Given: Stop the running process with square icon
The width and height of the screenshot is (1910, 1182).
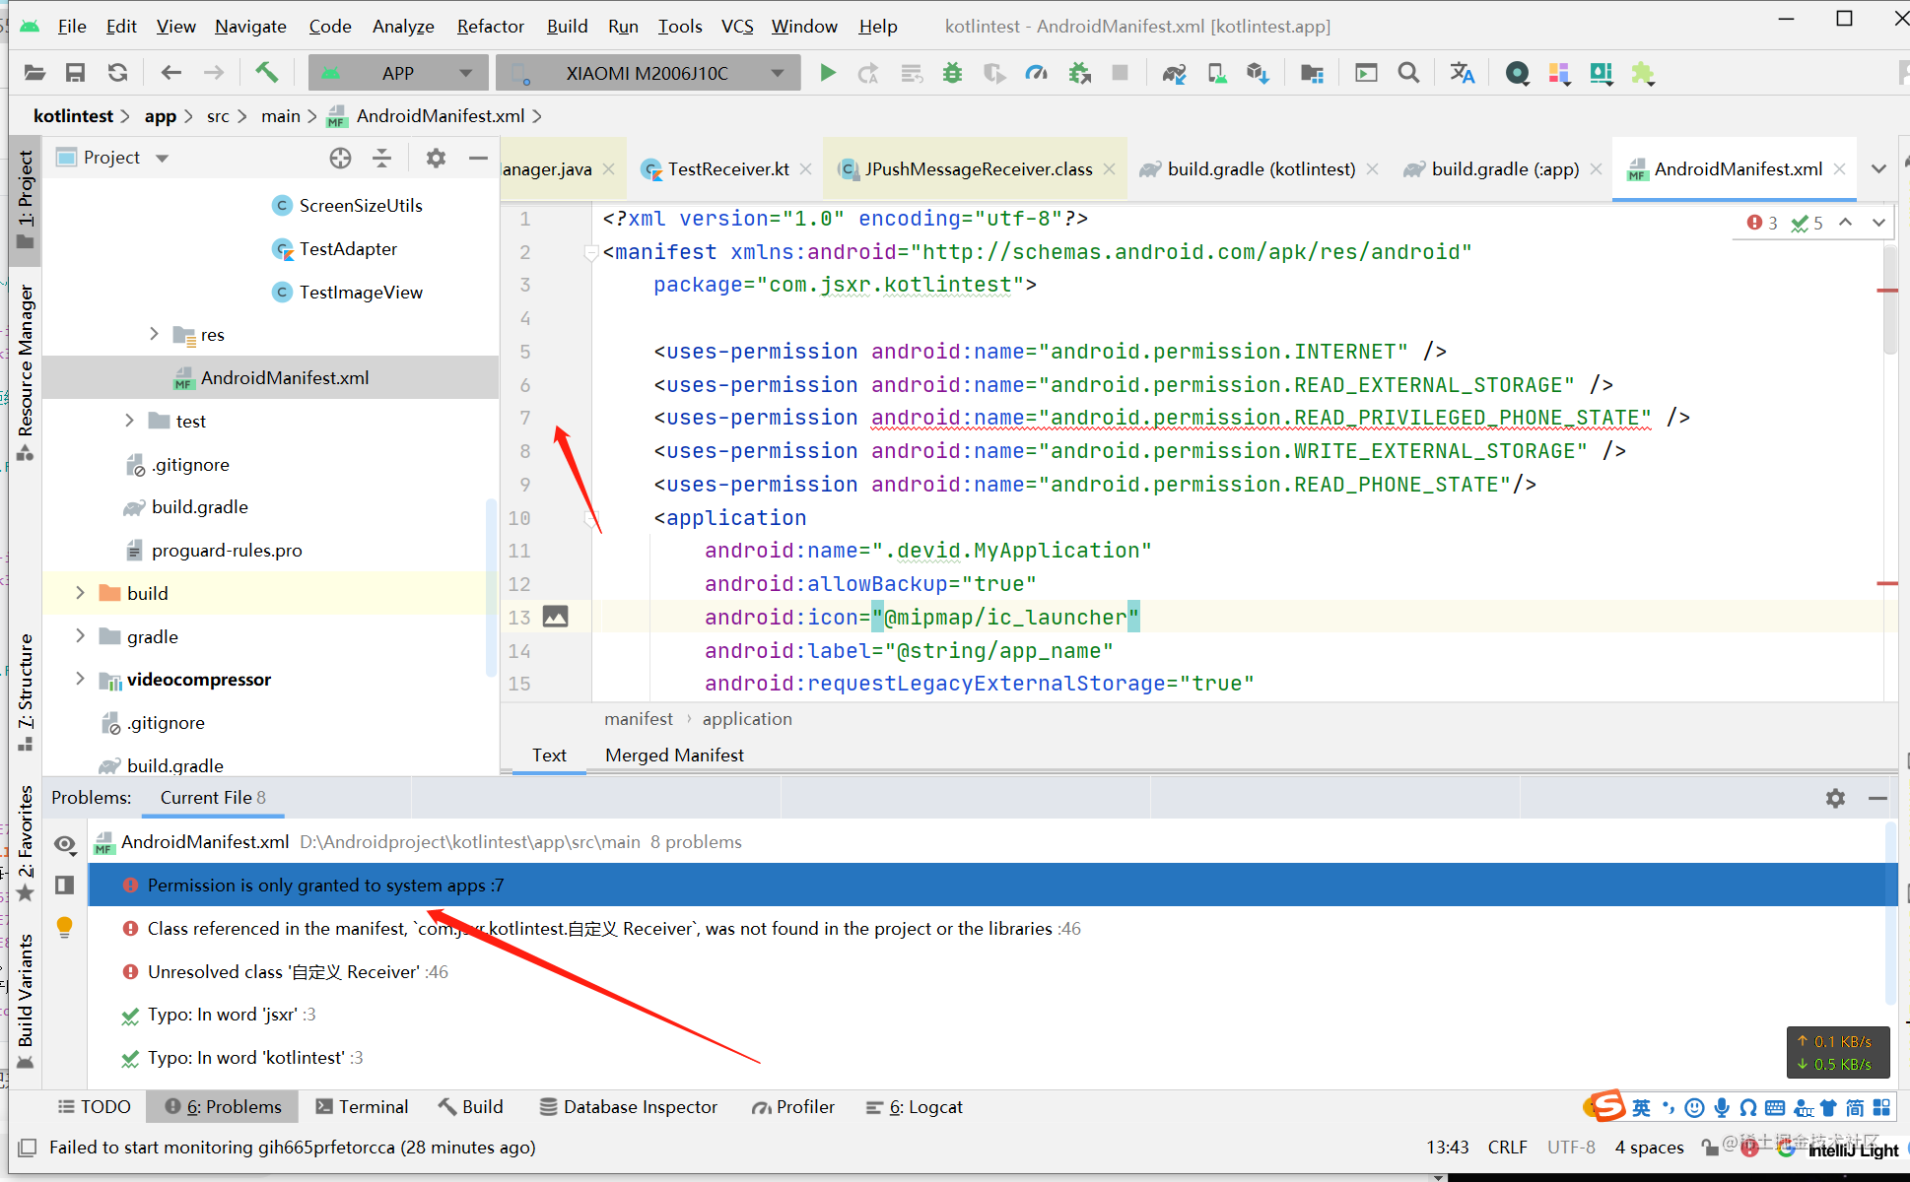Looking at the screenshot, I should [1120, 73].
